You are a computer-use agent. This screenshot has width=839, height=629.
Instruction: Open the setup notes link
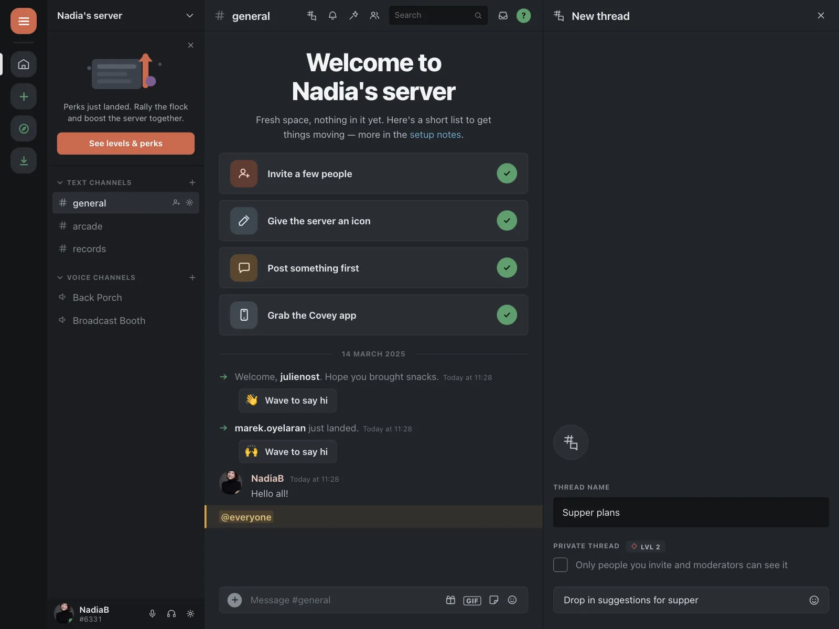(x=435, y=135)
